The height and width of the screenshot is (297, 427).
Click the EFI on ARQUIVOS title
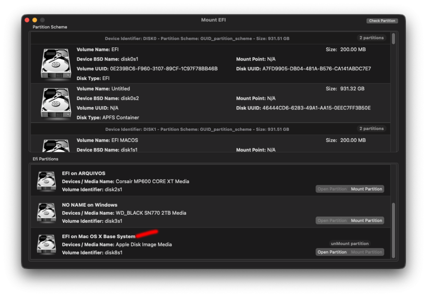(x=84, y=173)
